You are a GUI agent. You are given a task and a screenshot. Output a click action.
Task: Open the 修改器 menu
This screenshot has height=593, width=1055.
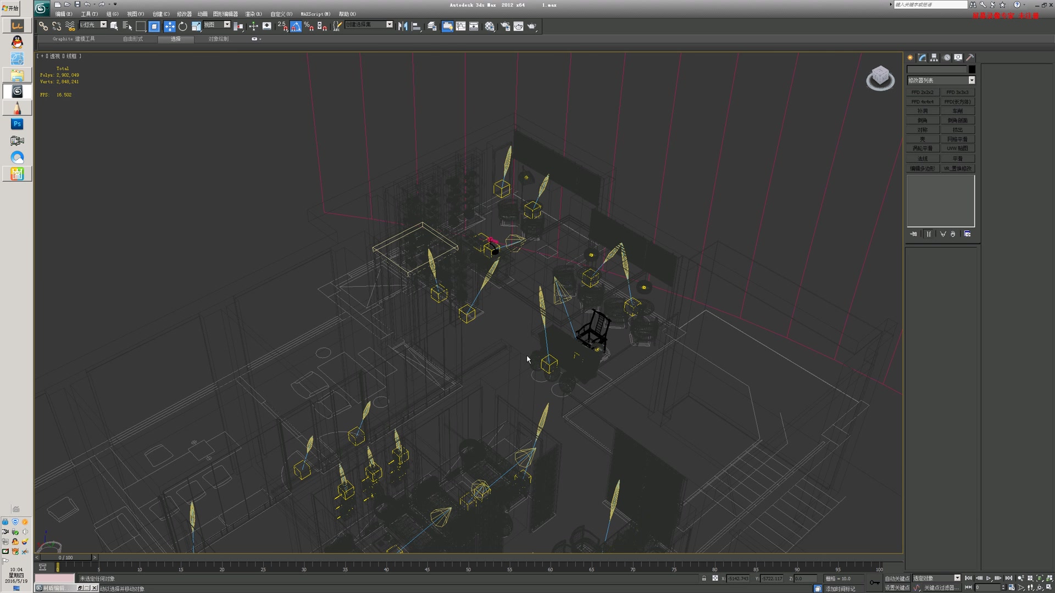point(184,14)
